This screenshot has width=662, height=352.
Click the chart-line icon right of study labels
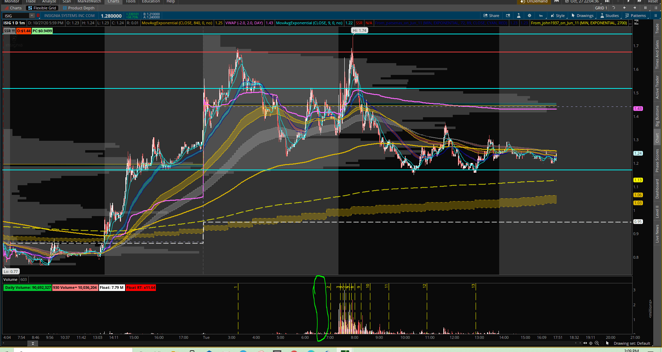coord(636,23)
